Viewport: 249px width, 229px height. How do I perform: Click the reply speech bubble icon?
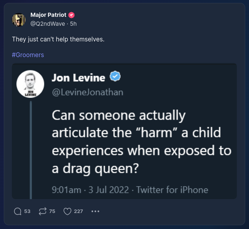(x=18, y=211)
